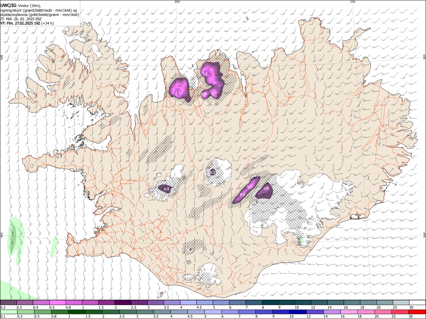Click the 'UWC/IG: Vindur (10m),' title line
This screenshot has height=319, width=426.
click(20, 6)
